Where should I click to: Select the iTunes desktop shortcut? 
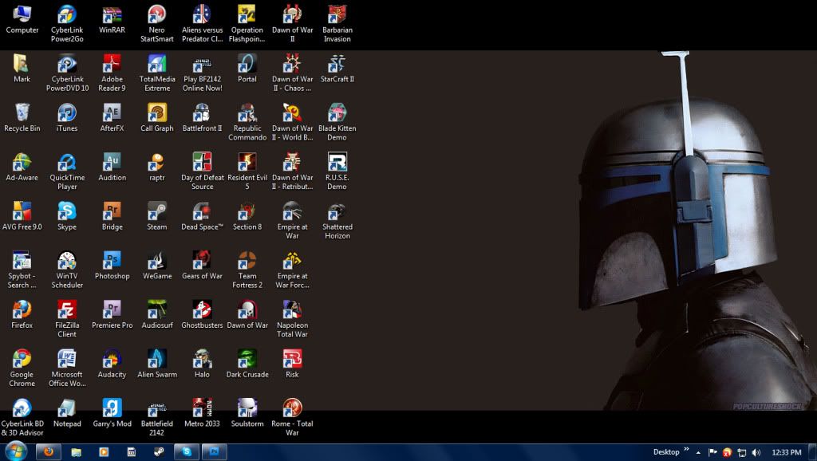[67, 118]
